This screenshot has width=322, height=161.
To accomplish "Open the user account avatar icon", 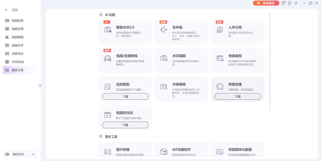I will (x=283, y=3).
